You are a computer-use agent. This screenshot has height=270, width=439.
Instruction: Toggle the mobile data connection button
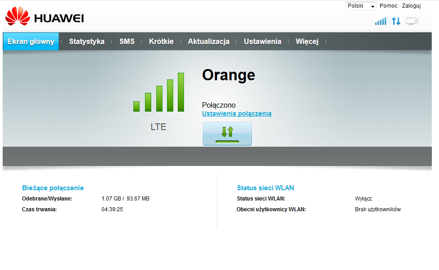pyautogui.click(x=227, y=134)
